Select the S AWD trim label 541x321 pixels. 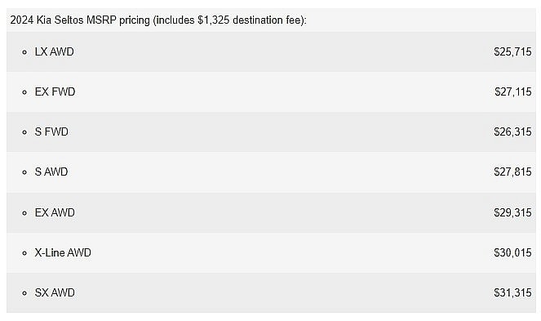[51, 172]
